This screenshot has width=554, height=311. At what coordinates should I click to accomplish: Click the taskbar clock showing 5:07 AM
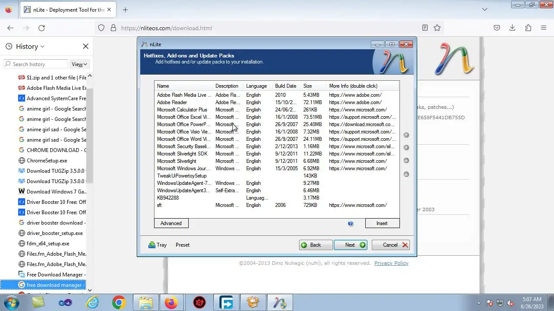point(532,303)
